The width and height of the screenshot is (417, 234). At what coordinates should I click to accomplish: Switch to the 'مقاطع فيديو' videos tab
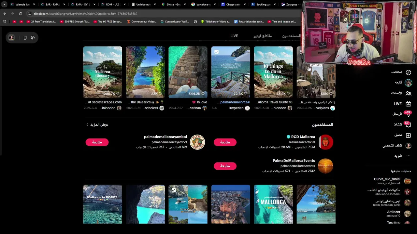point(263,36)
